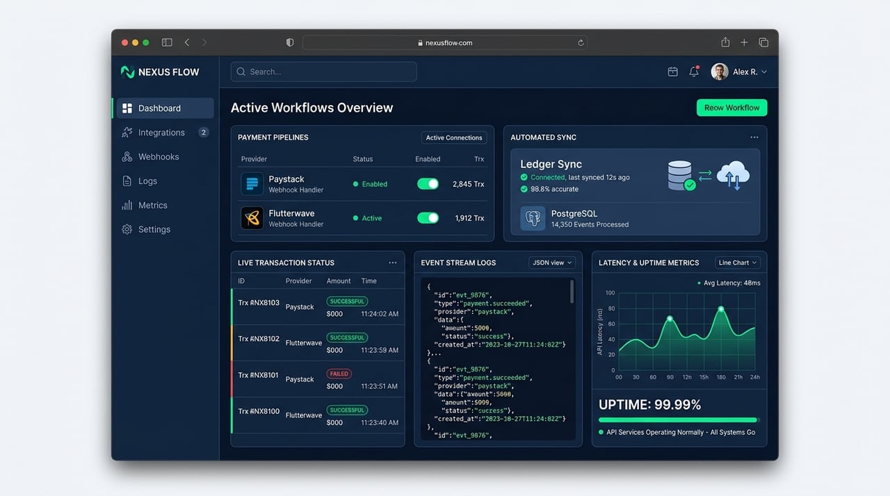Click the Webhooks icon in sidebar
The image size is (890, 496).
[127, 156]
